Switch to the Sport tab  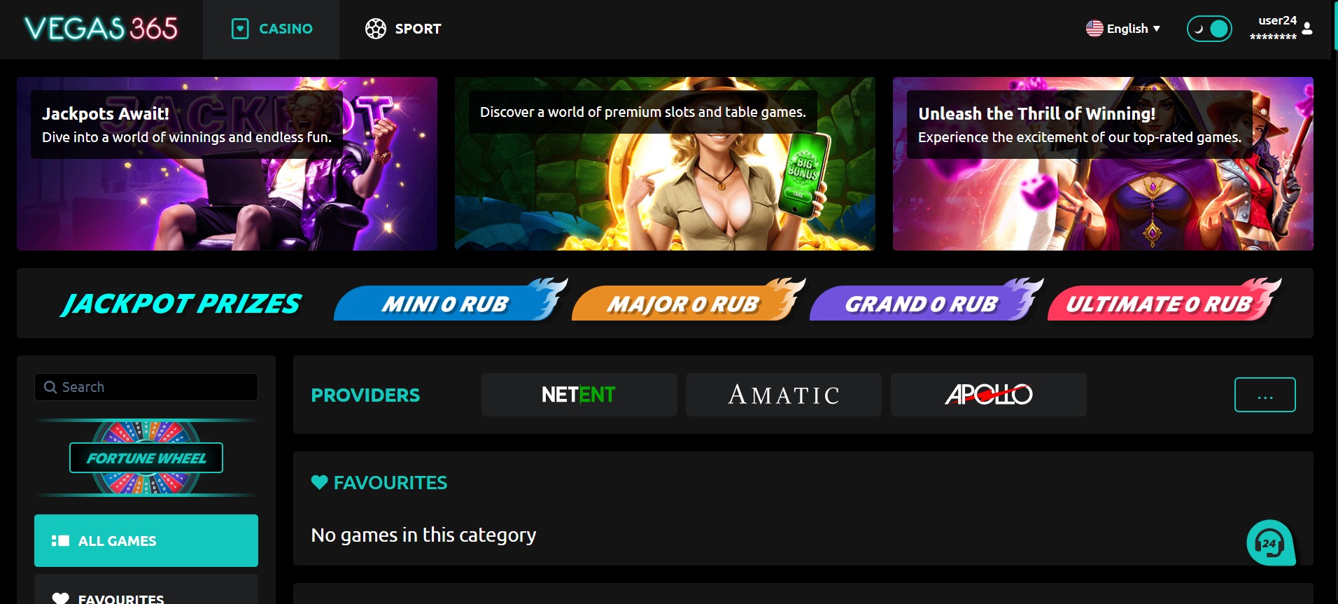pyautogui.click(x=404, y=29)
